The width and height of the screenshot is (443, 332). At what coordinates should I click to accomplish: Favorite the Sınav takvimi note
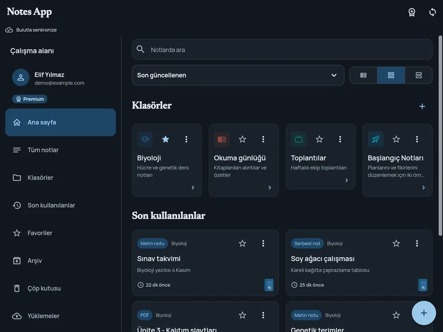pyautogui.click(x=242, y=243)
